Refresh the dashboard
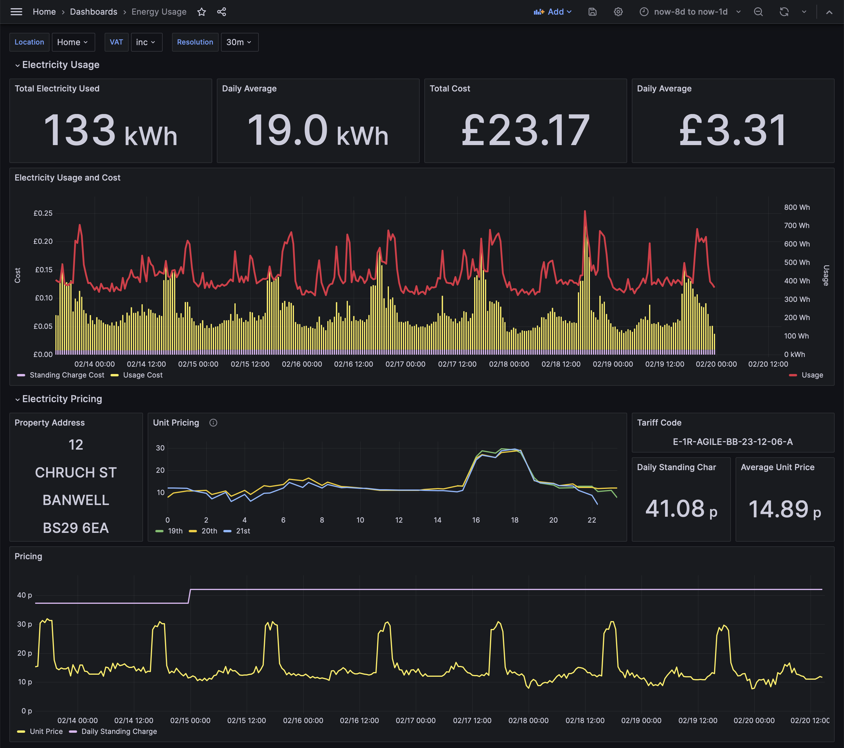Viewport: 844px width, 748px height. (x=784, y=12)
